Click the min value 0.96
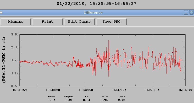 click(104, 100)
